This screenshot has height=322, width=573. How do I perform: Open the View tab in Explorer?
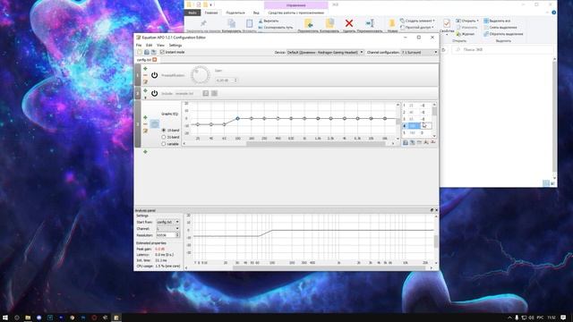tap(256, 13)
